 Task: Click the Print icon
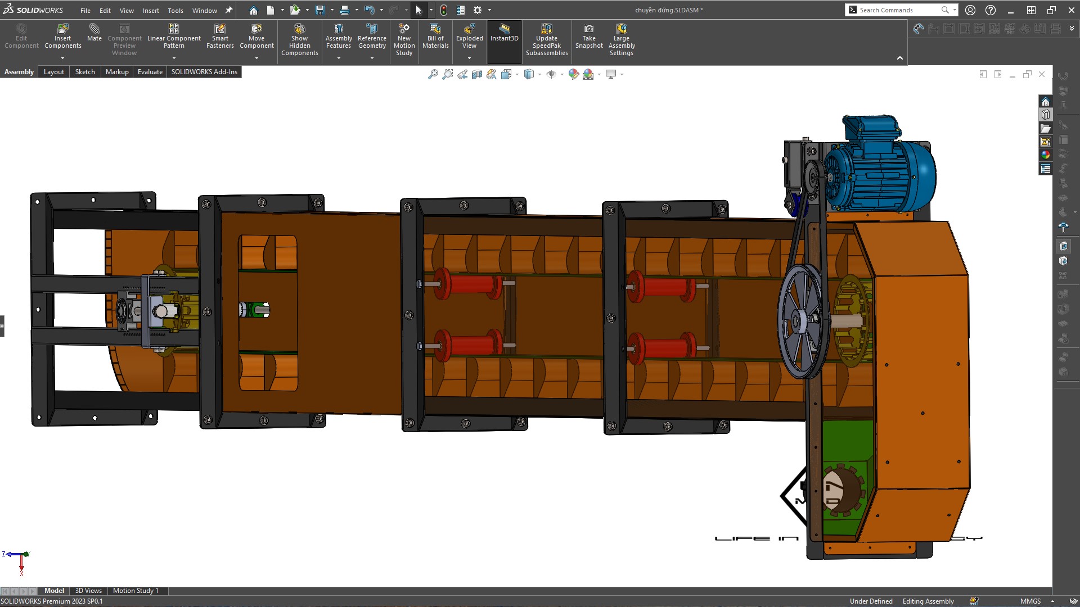click(x=345, y=10)
